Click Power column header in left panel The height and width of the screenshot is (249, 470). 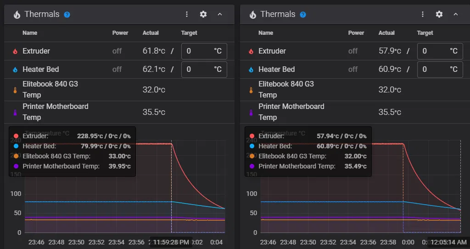pyautogui.click(x=120, y=33)
